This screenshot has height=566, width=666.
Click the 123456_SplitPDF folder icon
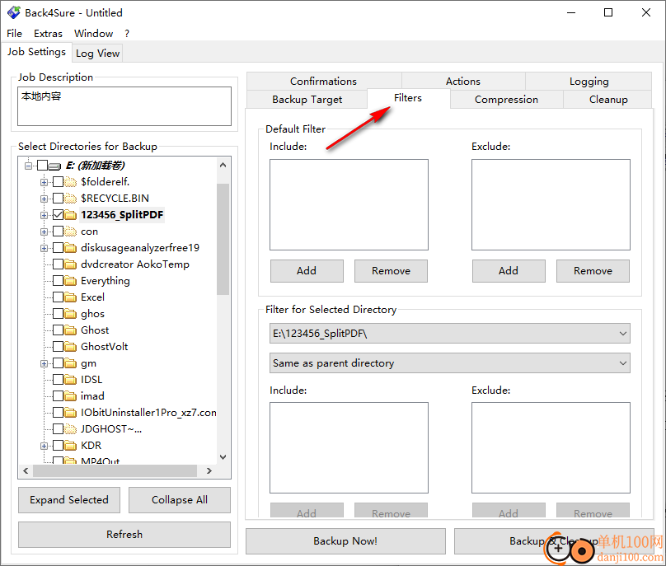71,215
